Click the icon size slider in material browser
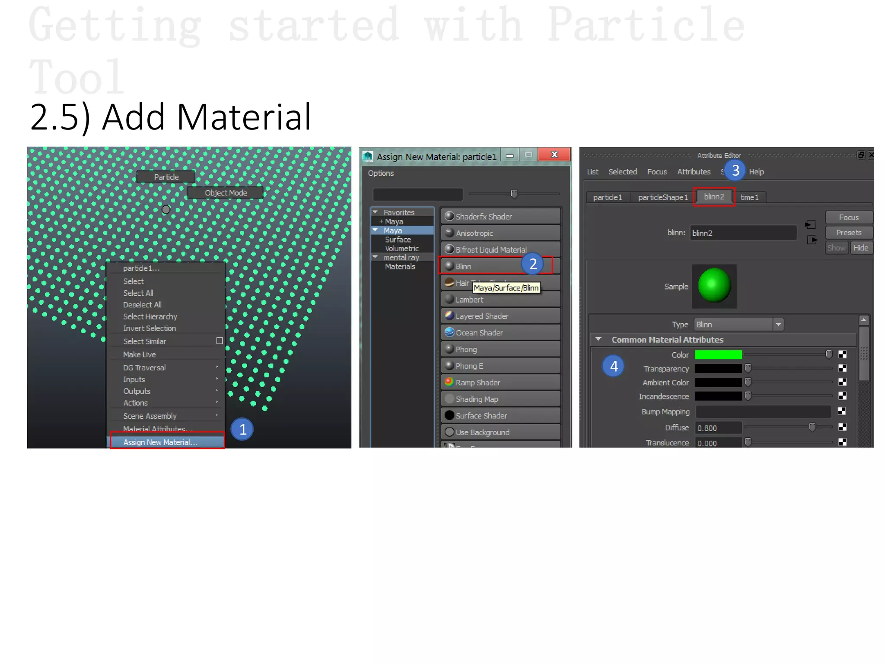This screenshot has width=885, height=663. click(x=514, y=194)
